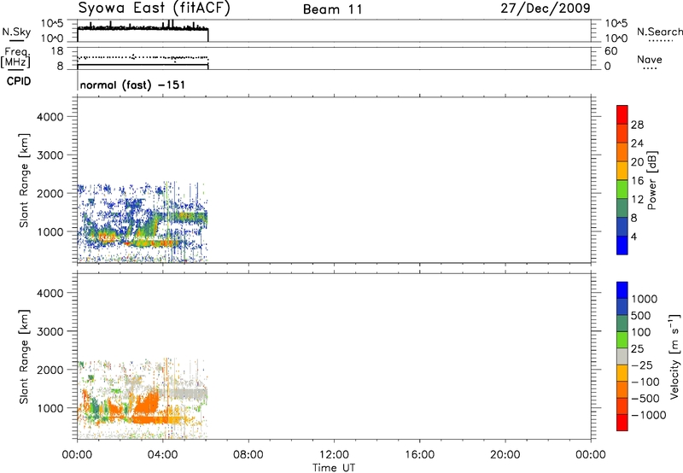Click the "-1000" velocity colorbar label
The height and width of the screenshot is (473, 683).
click(x=648, y=415)
